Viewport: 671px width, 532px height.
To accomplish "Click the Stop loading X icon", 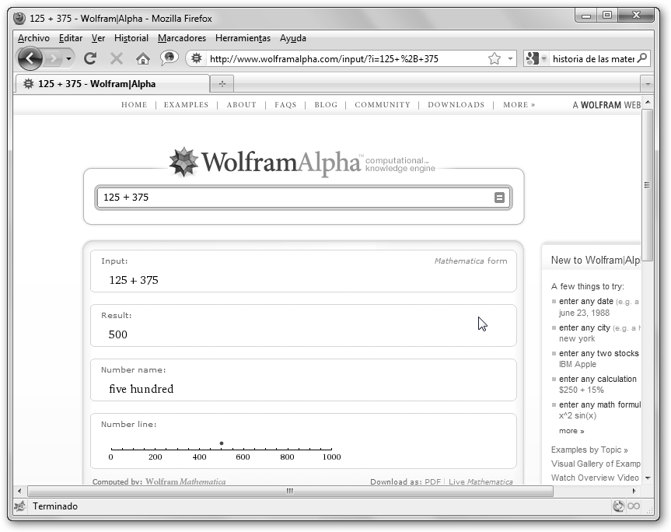I will tap(117, 58).
